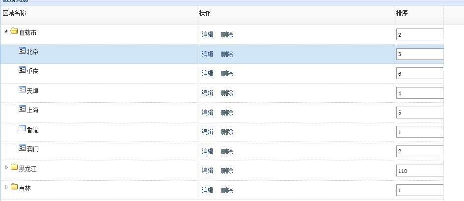Click the item icon next to 天津
Viewport: 464px width, 201px height.
[x=22, y=89]
